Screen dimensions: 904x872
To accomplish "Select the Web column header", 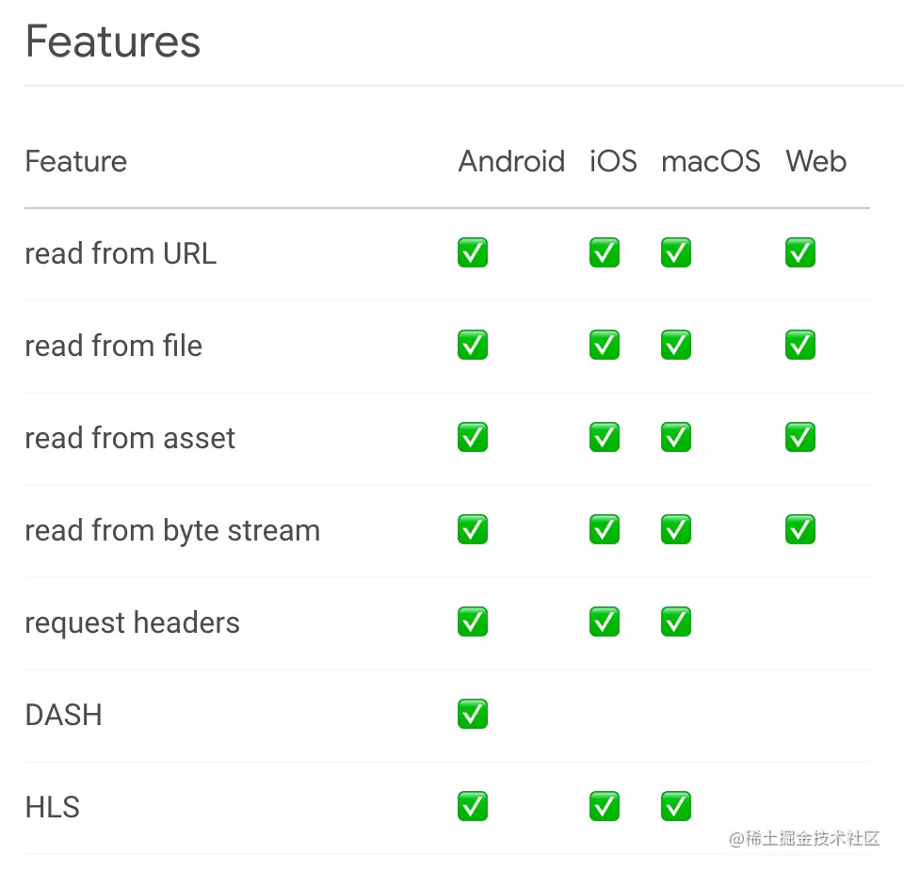I will [815, 161].
